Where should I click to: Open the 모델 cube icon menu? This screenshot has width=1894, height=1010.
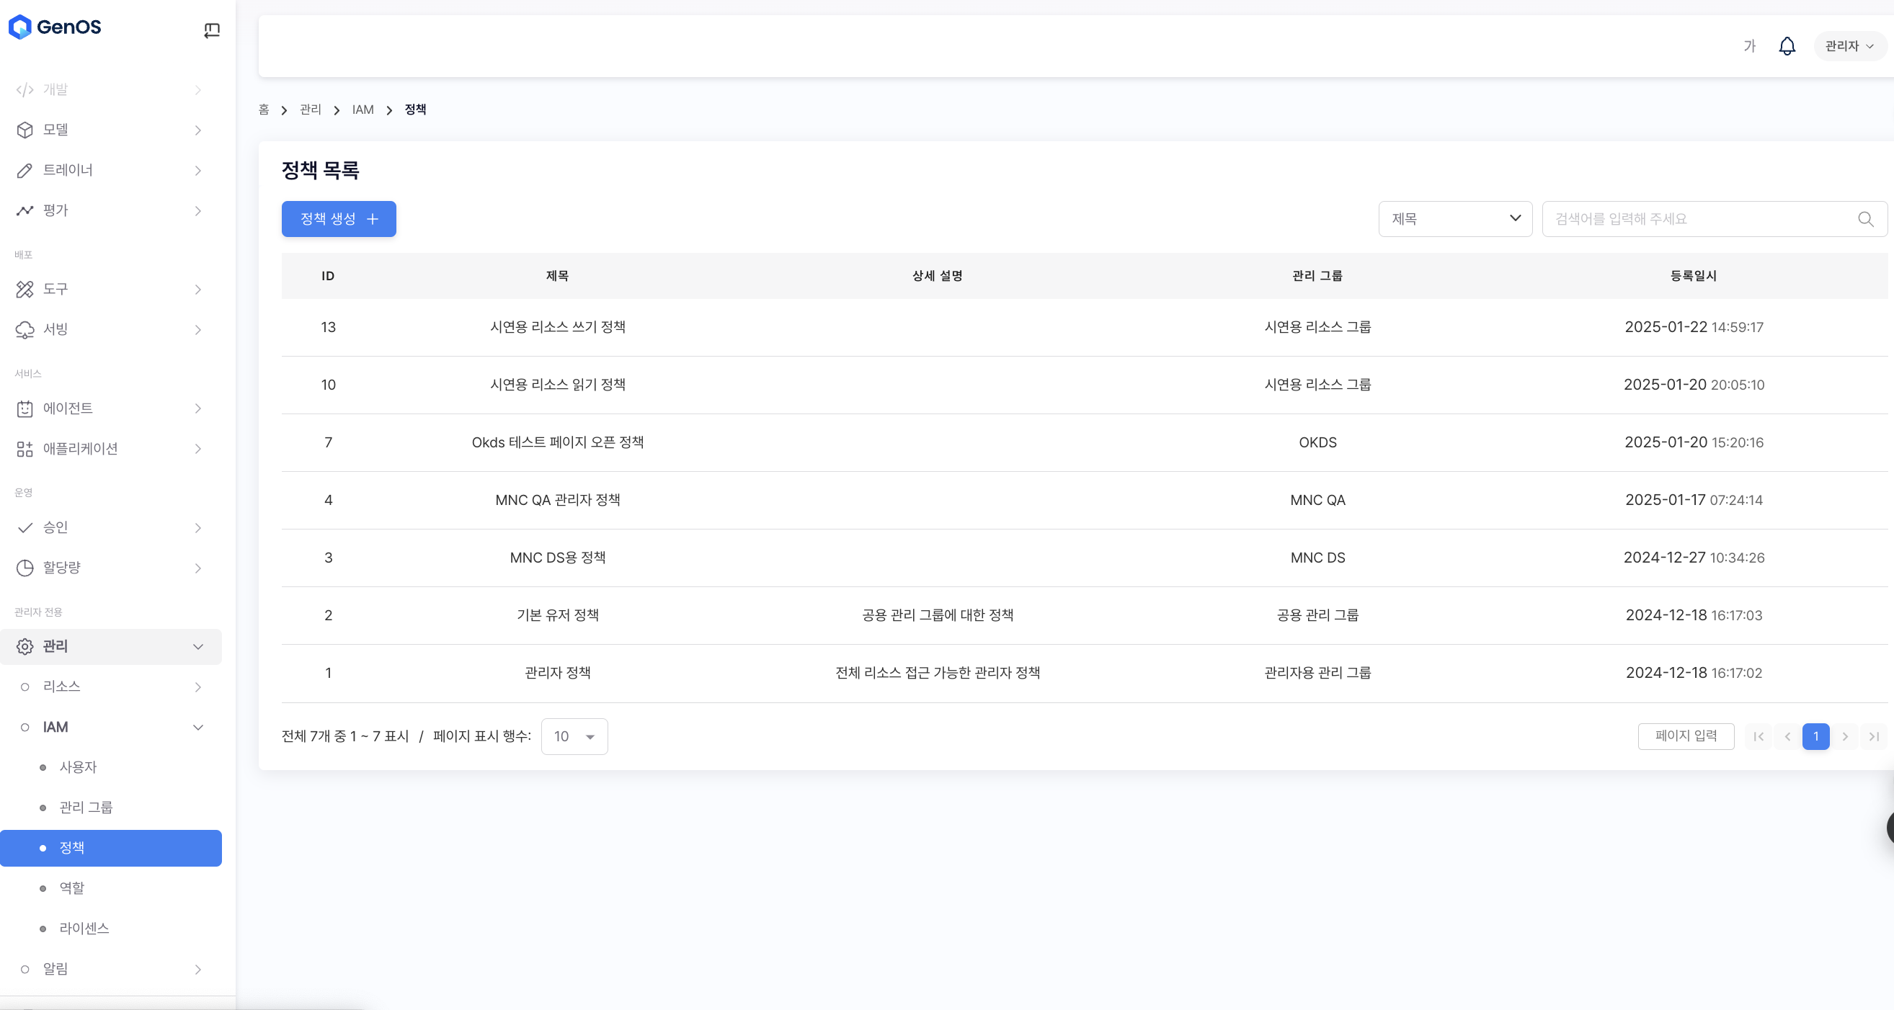tap(25, 130)
